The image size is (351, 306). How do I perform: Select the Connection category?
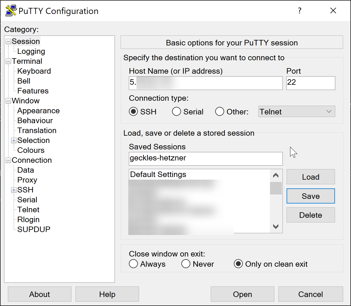[x=32, y=160]
